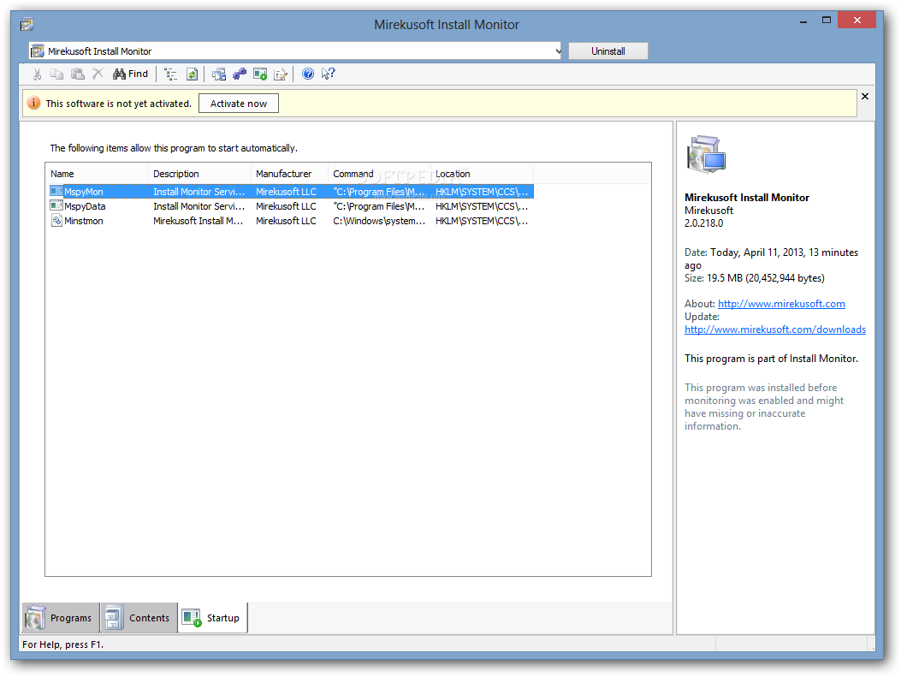Sort by the Location column header
Image resolution: width=901 pixels, height=677 pixels.
coord(482,174)
